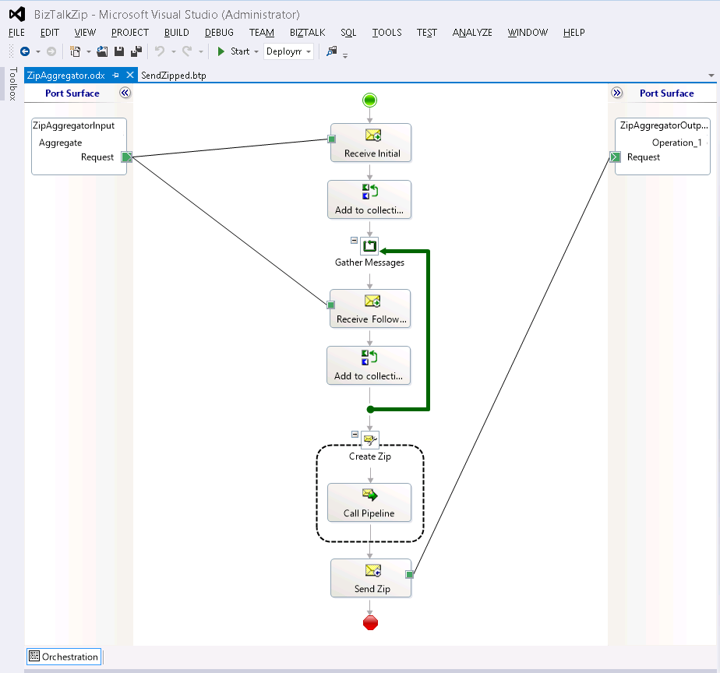Image resolution: width=720 pixels, height=673 pixels.
Task: Click the Navigate Forward arrow icon
Action: (51, 51)
